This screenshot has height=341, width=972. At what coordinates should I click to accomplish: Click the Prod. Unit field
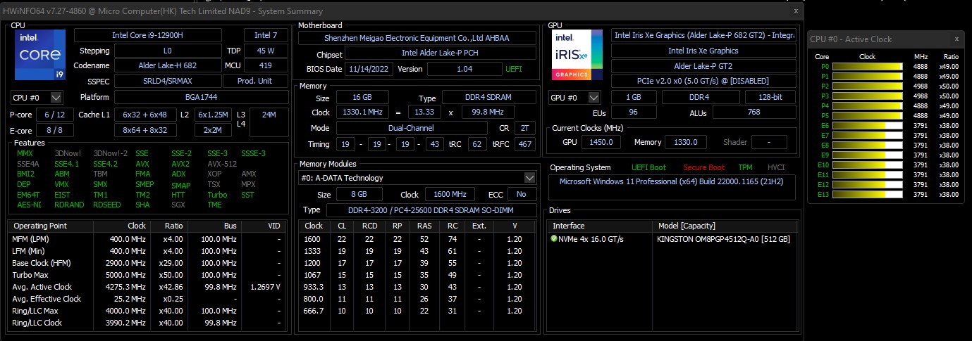(255, 81)
